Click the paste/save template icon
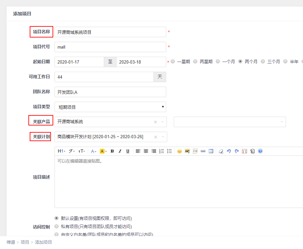Viewport: 303px width, 249px height. coord(252,151)
